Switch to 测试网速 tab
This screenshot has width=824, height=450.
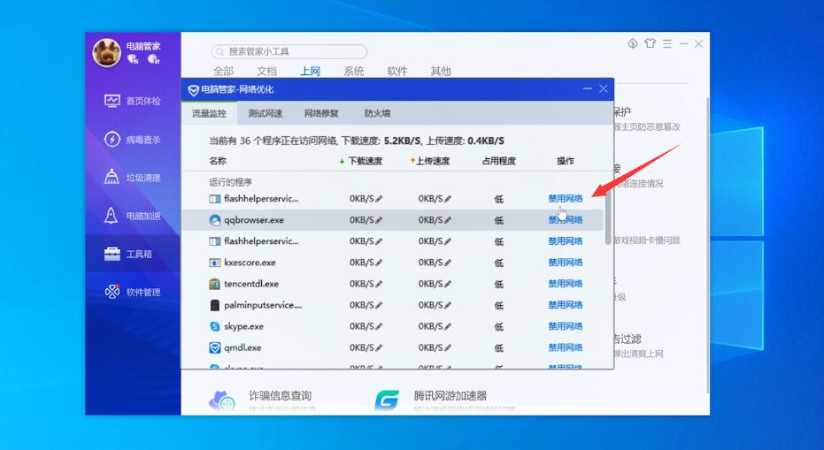266,113
